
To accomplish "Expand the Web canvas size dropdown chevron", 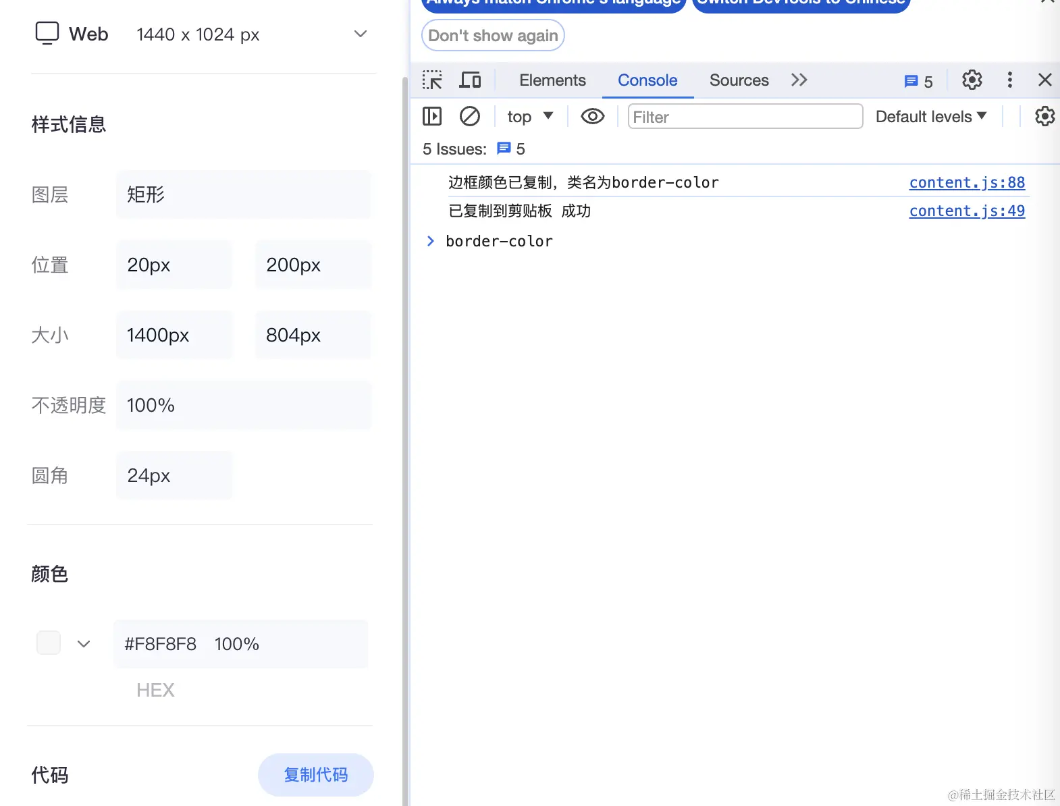I will [x=361, y=34].
